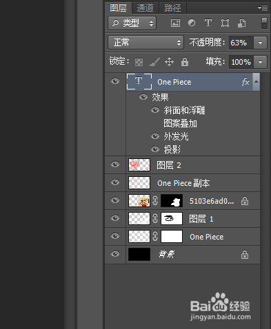The image size is (271, 329).
Task: Select the 5103e6ad0... layer name
Action: coord(212,201)
